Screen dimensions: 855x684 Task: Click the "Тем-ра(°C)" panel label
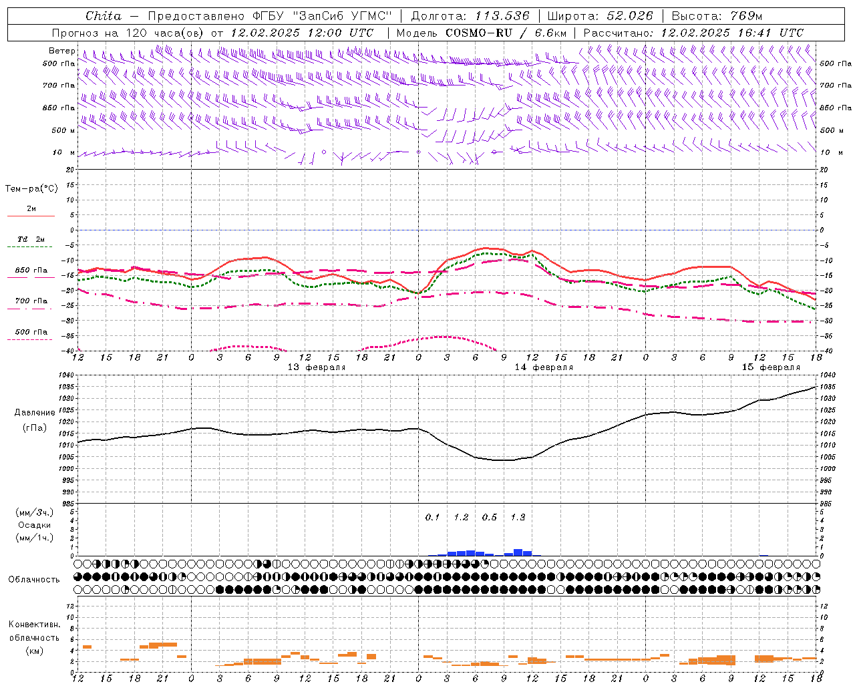[31, 188]
